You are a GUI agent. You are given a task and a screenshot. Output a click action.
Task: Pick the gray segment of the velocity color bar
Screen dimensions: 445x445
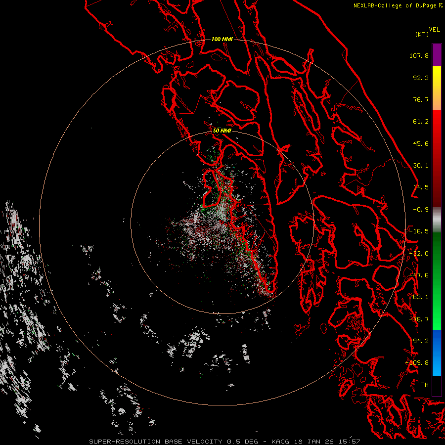point(437,220)
